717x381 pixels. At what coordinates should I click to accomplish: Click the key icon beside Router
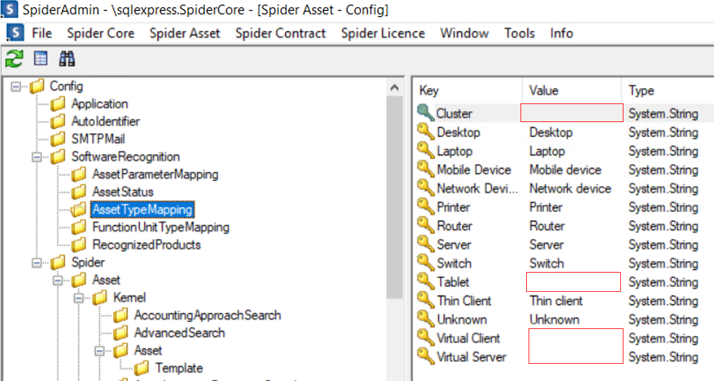tap(425, 226)
